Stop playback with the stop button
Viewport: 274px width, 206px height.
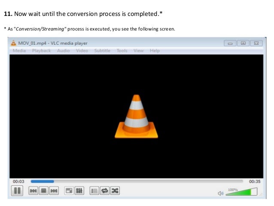tap(43, 191)
